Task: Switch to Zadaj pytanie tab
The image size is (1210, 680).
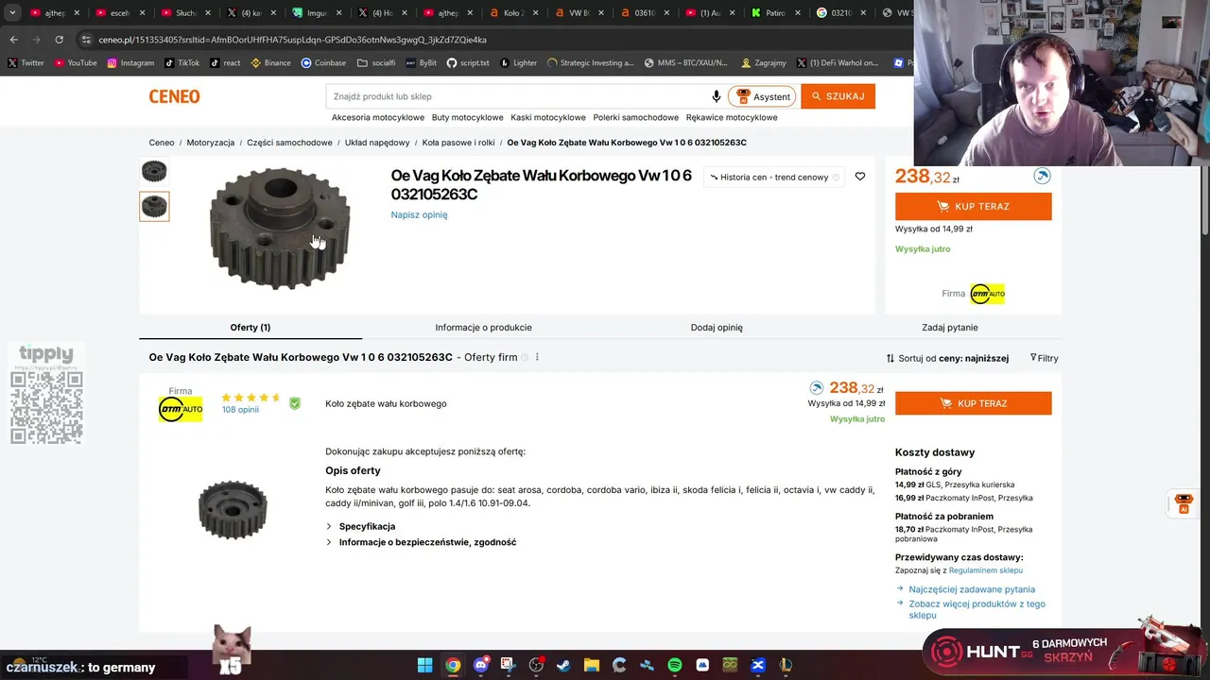Action: 949,327
